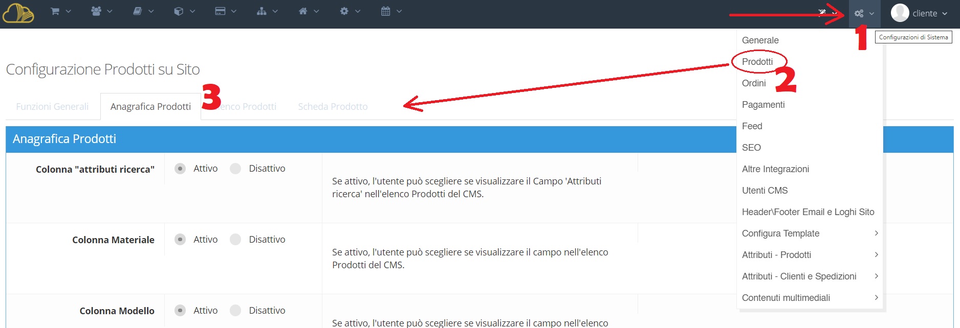Image resolution: width=960 pixels, height=328 pixels.
Task: Click the Colonna Materiale label
Action: tap(113, 240)
